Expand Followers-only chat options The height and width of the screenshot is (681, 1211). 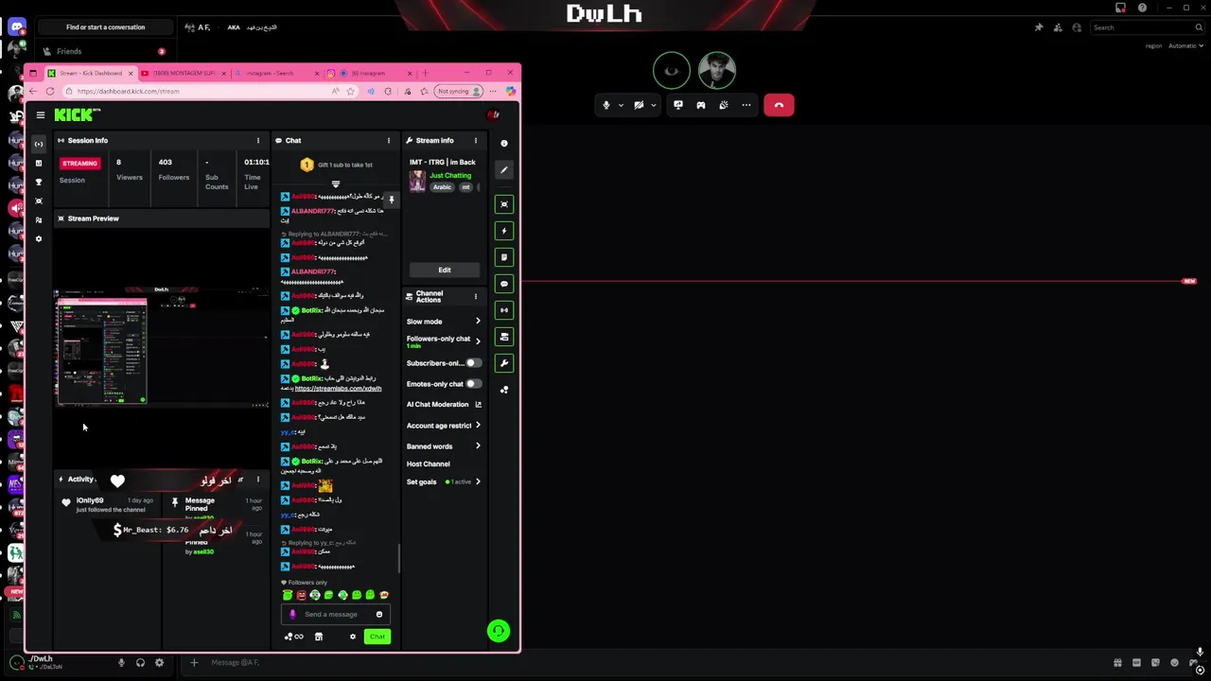coord(478,340)
